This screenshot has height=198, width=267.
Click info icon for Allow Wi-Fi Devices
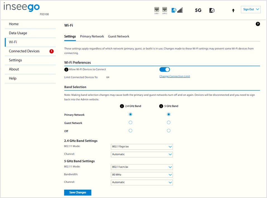click(x=66, y=69)
